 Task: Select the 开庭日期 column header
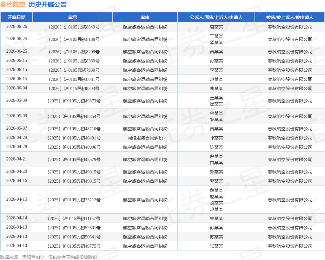point(17,17)
